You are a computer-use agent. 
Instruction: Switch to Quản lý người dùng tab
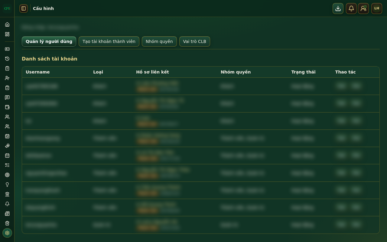[49, 41]
